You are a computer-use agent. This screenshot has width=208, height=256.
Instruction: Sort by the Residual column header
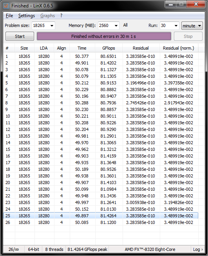[x=141, y=48]
